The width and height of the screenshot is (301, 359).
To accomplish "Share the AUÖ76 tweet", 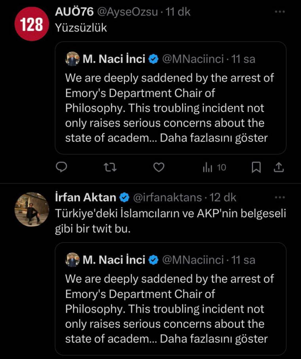I will point(279,167).
